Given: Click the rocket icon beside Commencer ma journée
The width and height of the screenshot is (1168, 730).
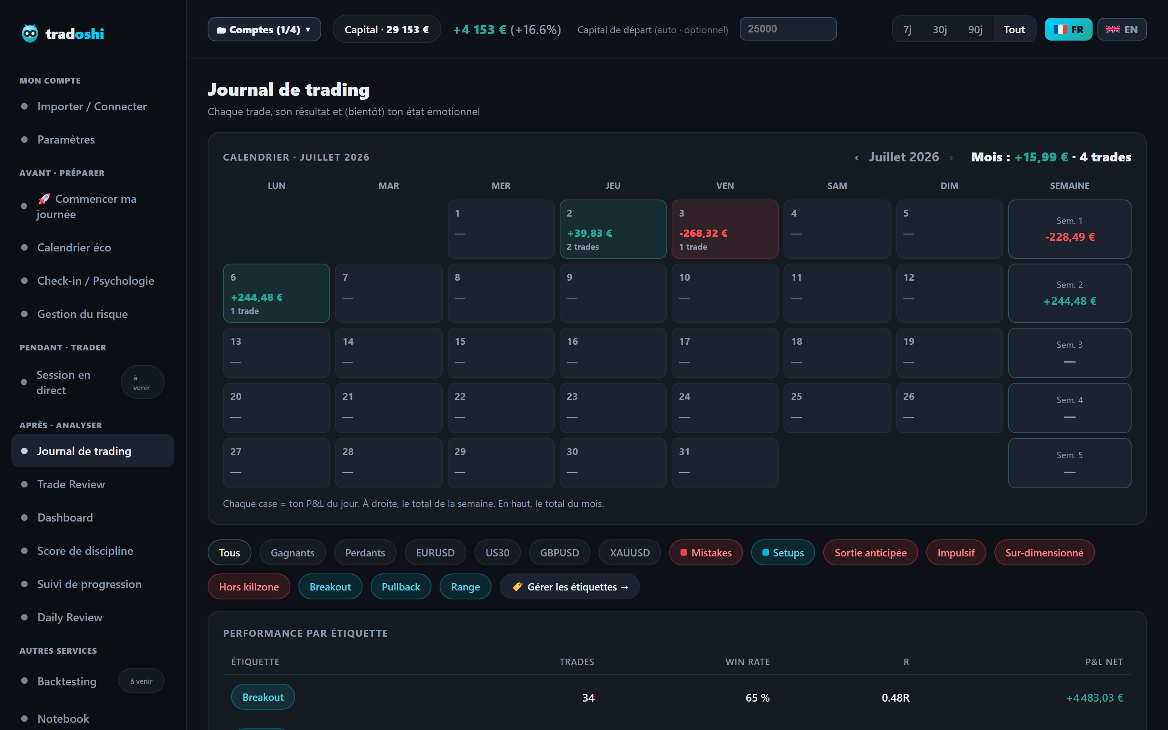Looking at the screenshot, I should point(44,199).
